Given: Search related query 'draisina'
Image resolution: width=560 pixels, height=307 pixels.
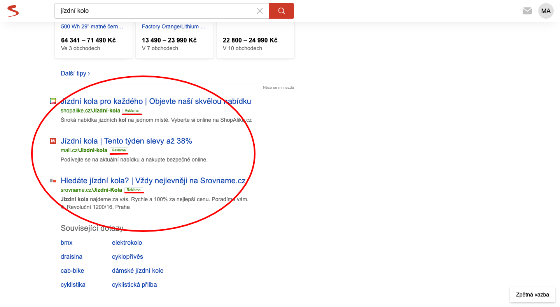Looking at the screenshot, I should (72, 256).
